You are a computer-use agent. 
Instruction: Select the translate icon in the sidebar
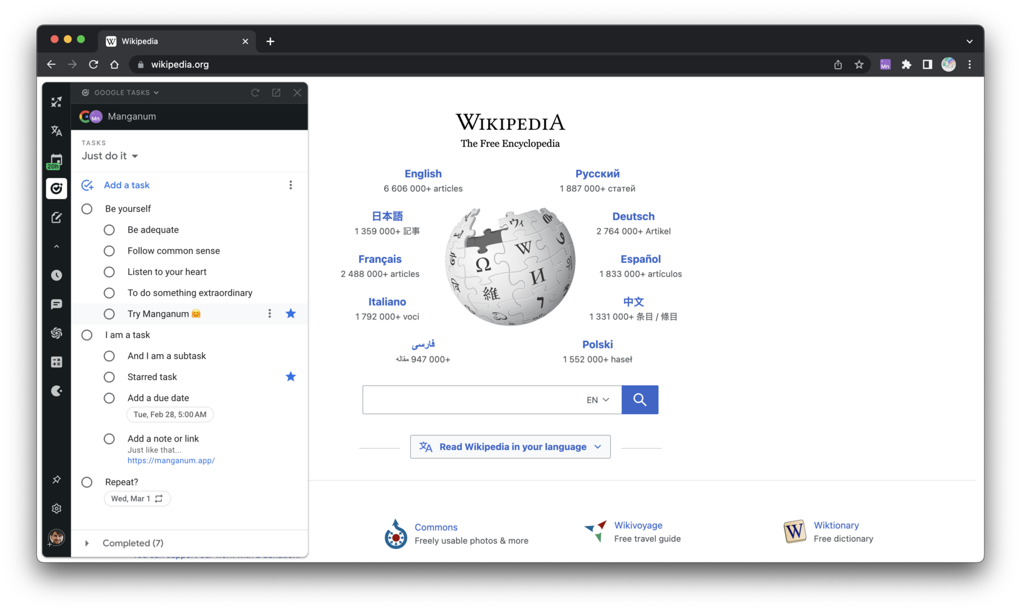point(56,131)
